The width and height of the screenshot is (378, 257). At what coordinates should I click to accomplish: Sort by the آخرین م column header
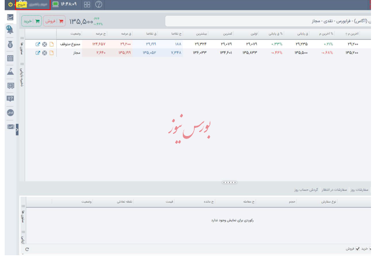point(352,34)
